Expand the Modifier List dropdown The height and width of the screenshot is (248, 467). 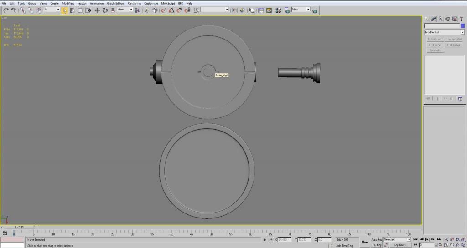point(444,32)
